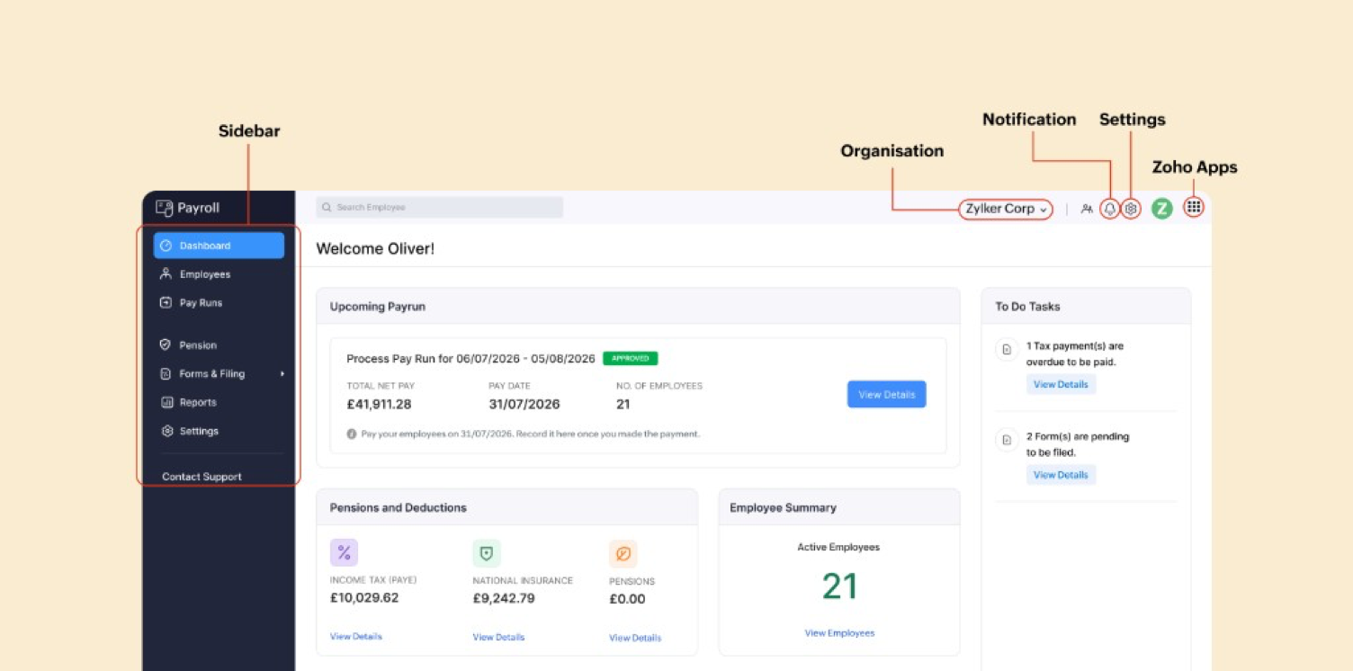The height and width of the screenshot is (671, 1353).
Task: View Details for overdue tax payment task
Action: click(x=1061, y=384)
